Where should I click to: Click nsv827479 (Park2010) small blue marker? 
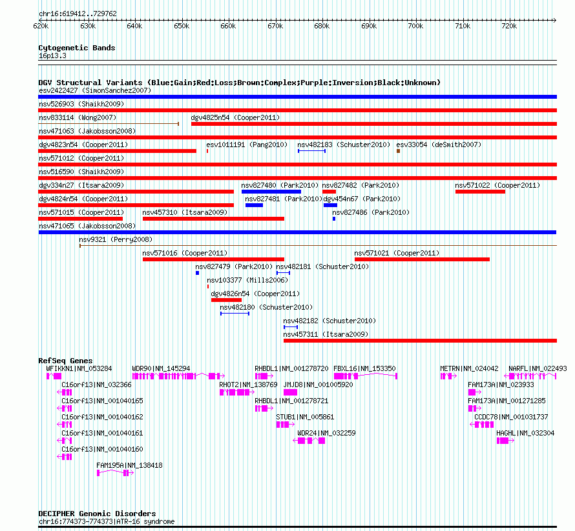pyautogui.click(x=197, y=273)
